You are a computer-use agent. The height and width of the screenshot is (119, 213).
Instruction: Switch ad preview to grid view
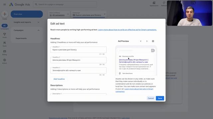[x=153, y=41]
